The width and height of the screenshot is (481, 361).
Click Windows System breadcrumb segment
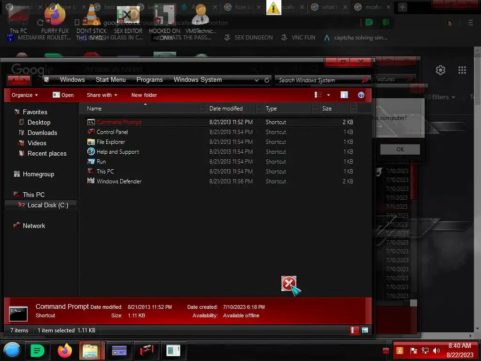198,79
